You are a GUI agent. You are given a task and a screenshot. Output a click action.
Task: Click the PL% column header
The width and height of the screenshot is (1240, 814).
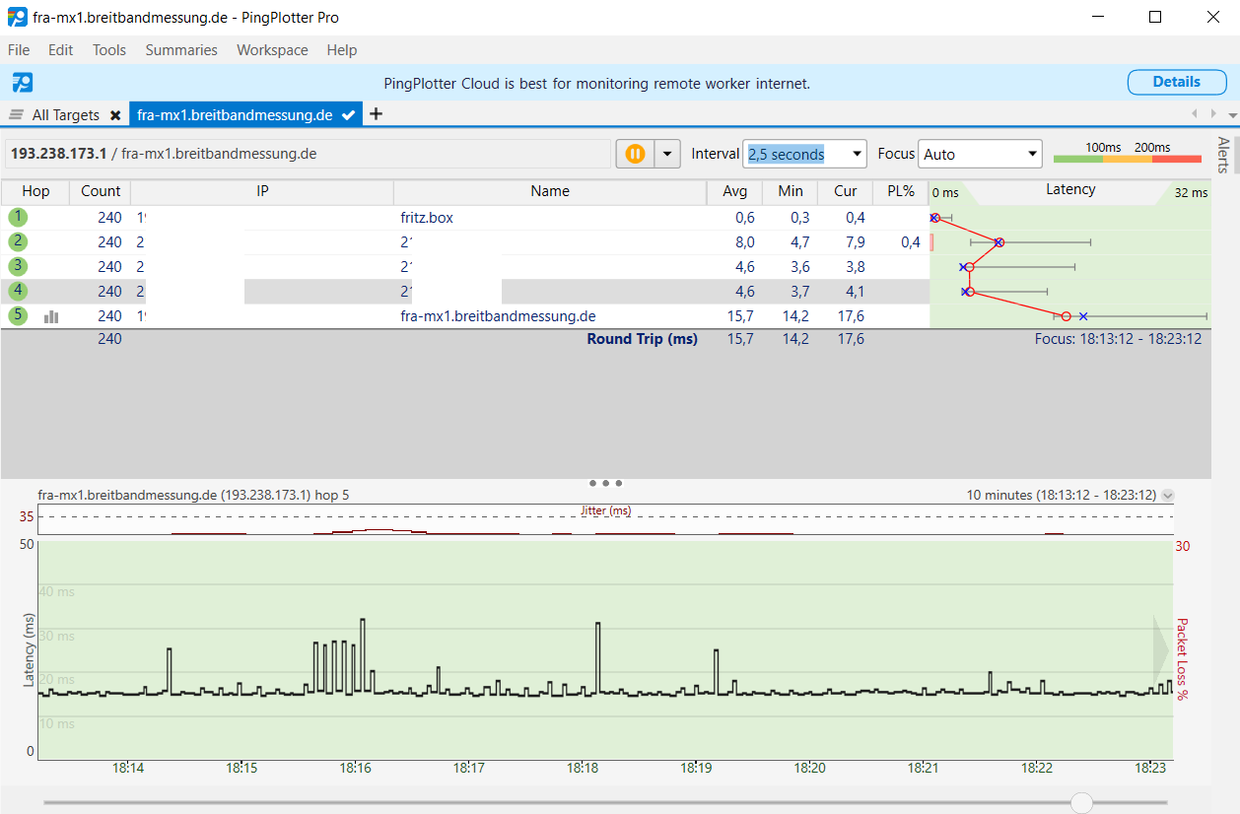pos(900,191)
